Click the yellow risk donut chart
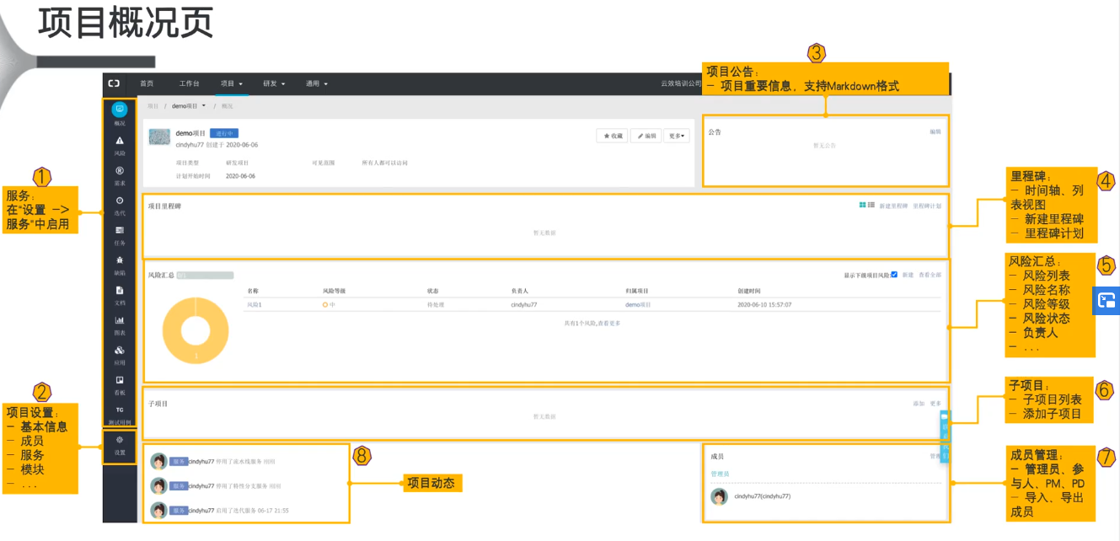The image size is (1120, 541). tap(195, 330)
